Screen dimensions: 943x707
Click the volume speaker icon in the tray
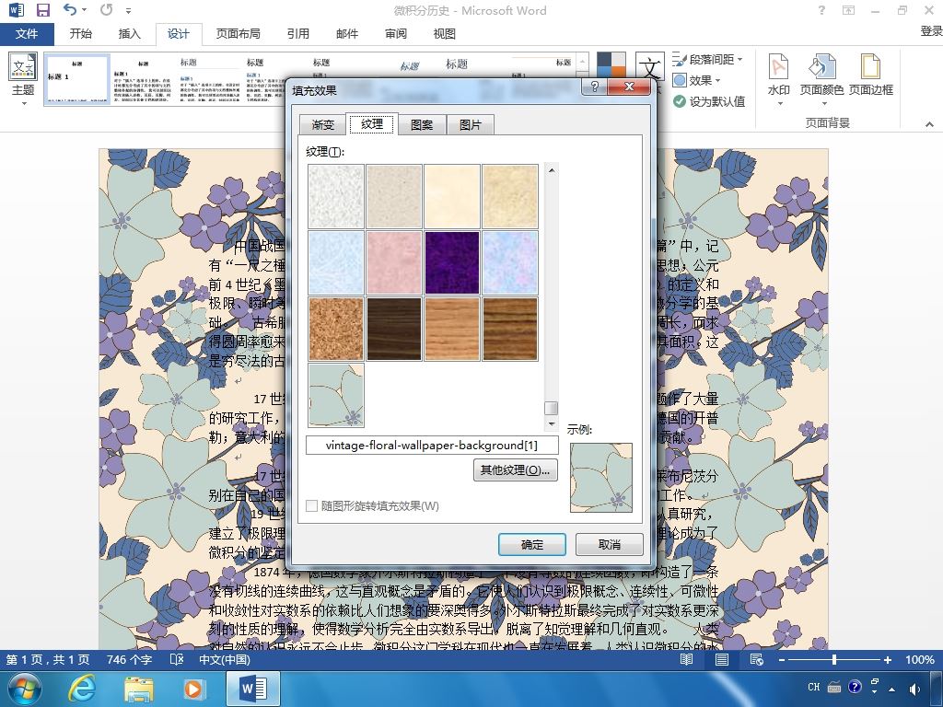(914, 689)
